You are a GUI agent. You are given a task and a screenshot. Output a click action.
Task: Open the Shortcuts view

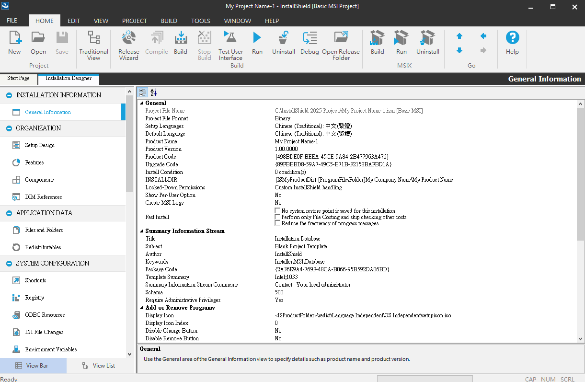(x=35, y=280)
